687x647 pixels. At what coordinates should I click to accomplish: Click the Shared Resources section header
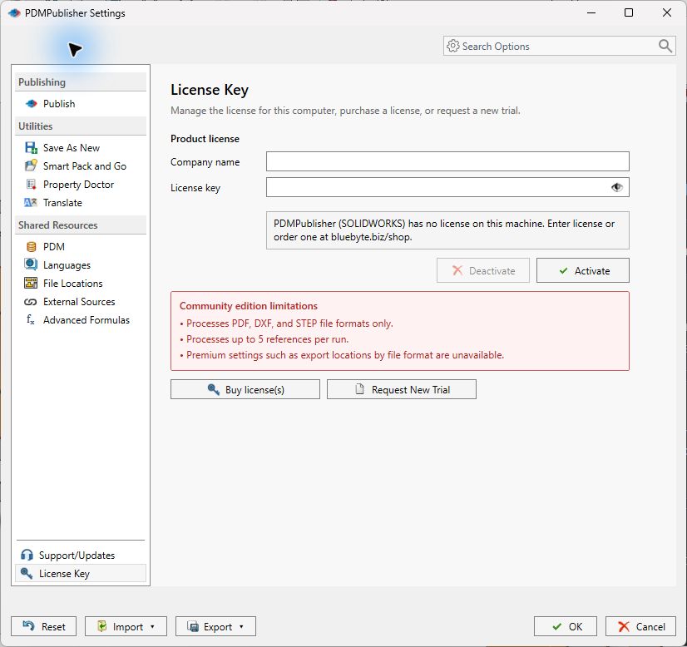pos(81,225)
